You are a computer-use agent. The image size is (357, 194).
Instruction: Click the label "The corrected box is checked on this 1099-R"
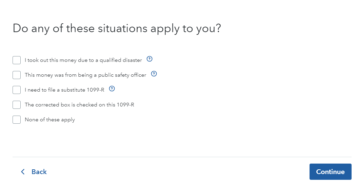[79, 105]
